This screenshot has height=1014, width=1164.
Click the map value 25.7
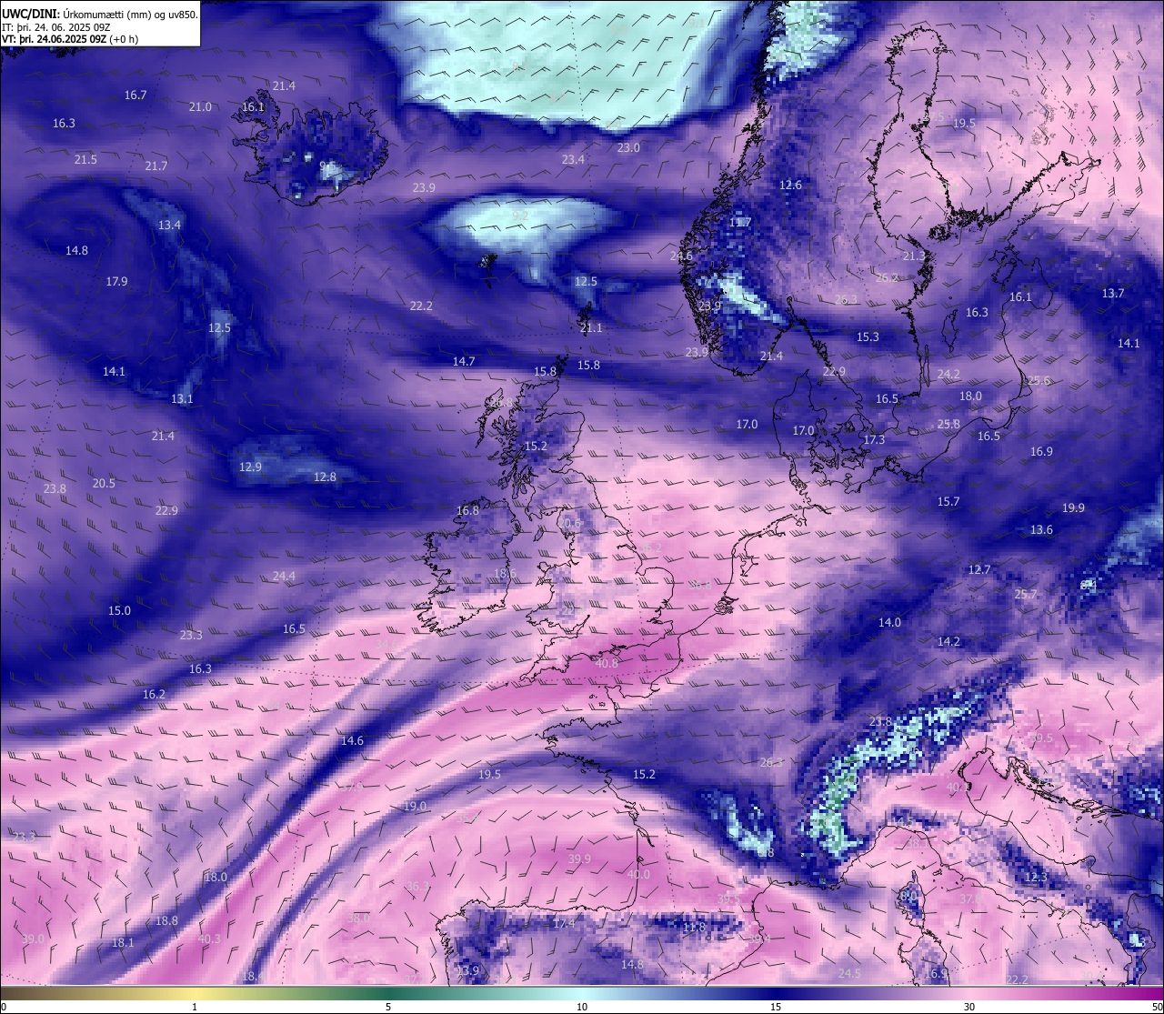[x=1026, y=595]
